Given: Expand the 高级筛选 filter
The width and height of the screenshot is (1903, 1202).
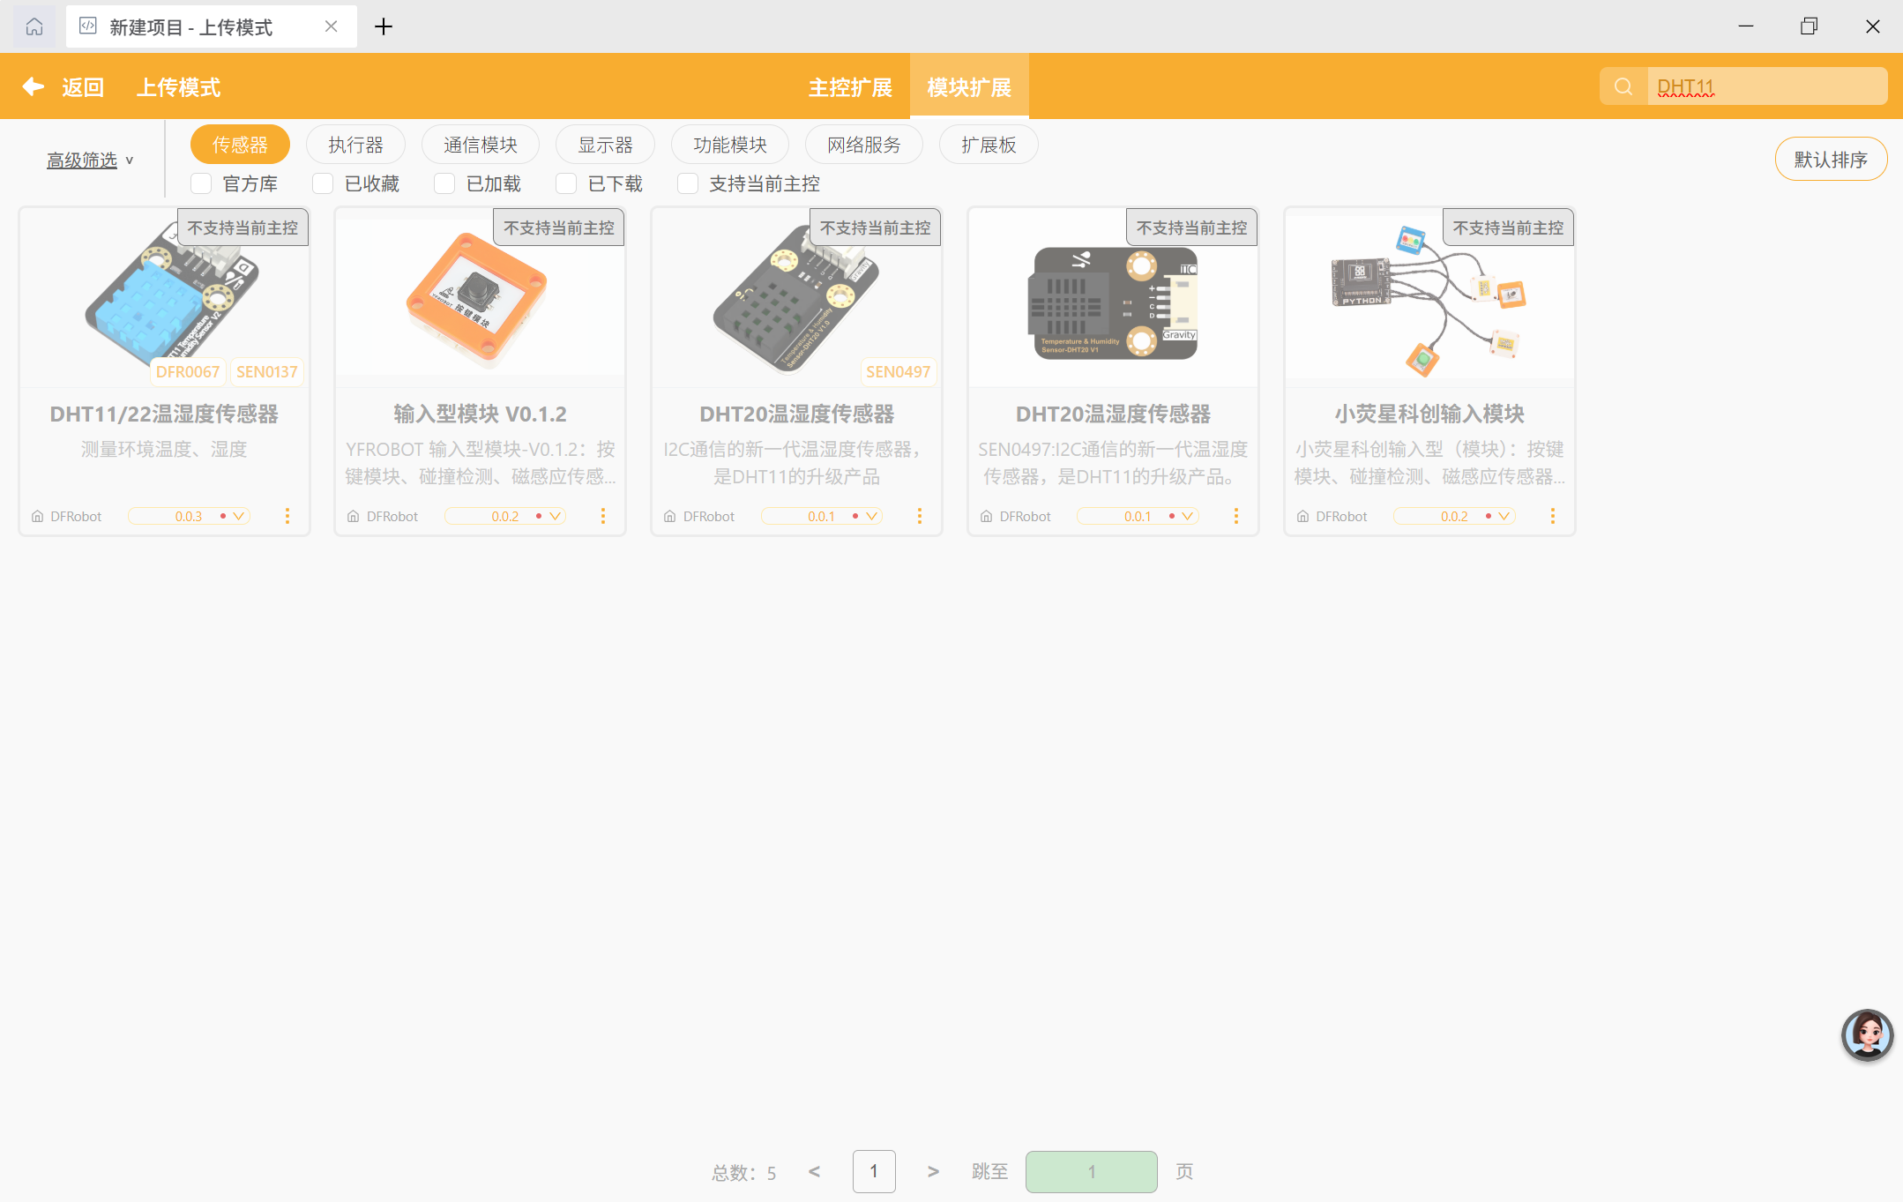Looking at the screenshot, I should (x=90, y=160).
